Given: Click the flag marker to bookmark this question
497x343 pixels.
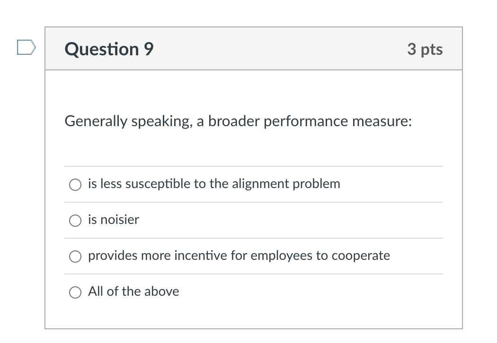Looking at the screenshot, I should tap(26, 48).
